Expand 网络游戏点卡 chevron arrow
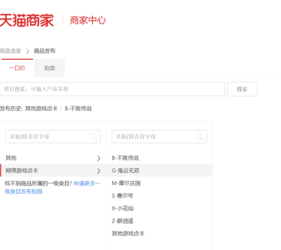The width and height of the screenshot is (281, 250). pos(99,171)
